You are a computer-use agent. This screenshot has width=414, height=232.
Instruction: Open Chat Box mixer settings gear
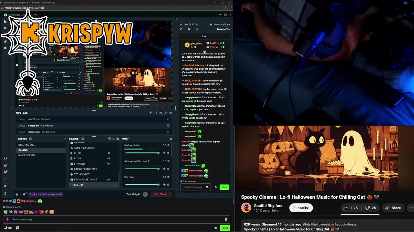(168, 185)
